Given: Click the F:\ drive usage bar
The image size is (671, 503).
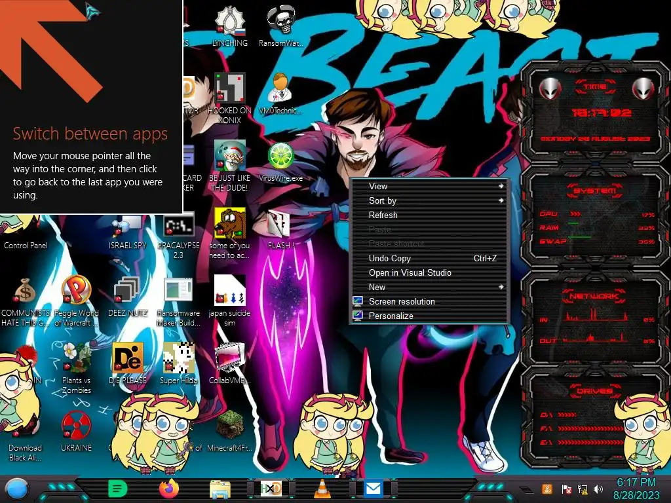Looking at the screenshot, I should pos(590,428).
